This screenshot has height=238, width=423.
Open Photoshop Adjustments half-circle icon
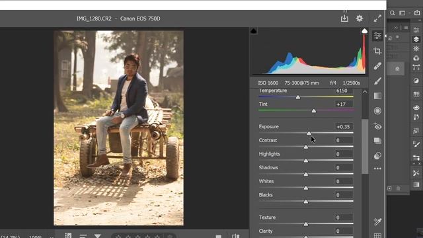(x=416, y=81)
